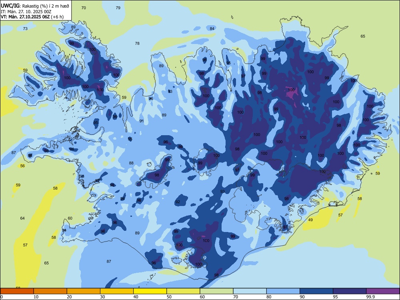Click the humidity value '91' on the map
Viewport: 400px width, 300px height.
pos(142,121)
